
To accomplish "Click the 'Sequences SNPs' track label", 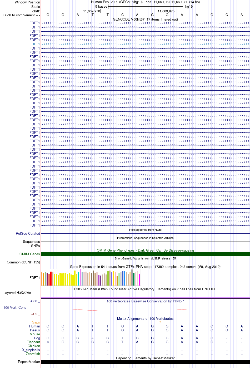I will point(31,244).
